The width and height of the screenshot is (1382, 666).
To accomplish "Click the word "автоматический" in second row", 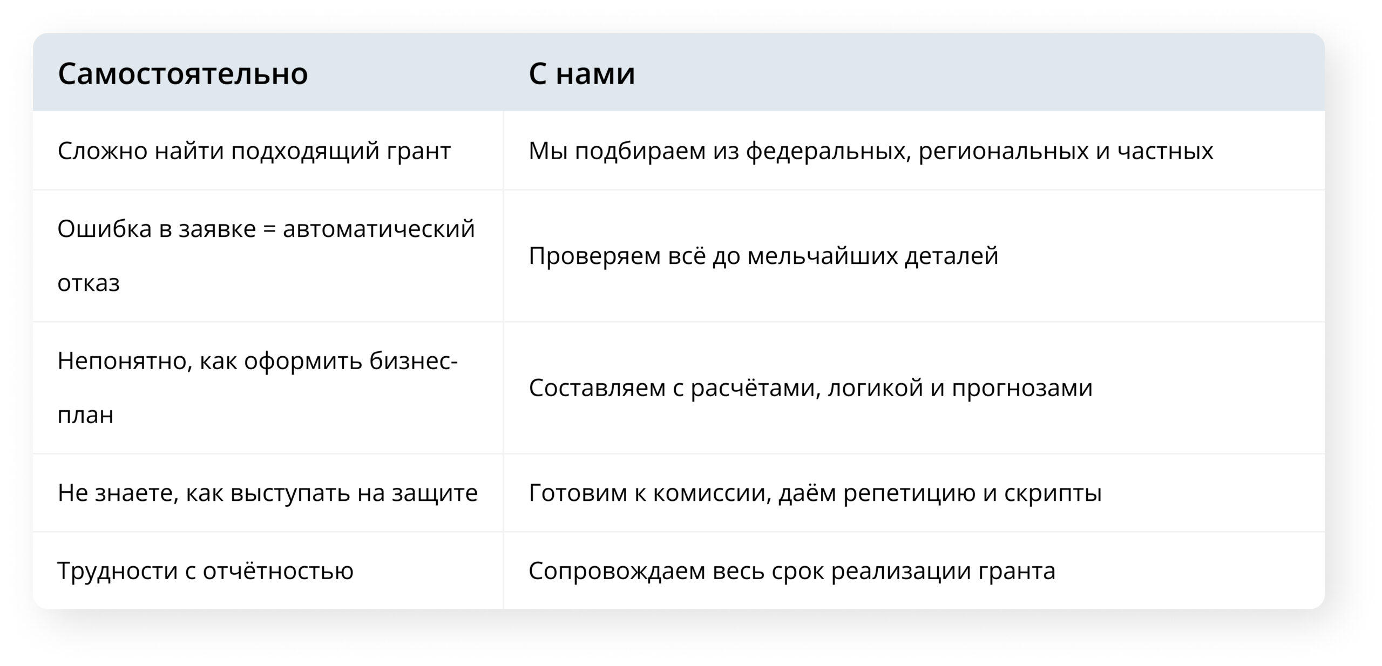I will click(x=379, y=229).
